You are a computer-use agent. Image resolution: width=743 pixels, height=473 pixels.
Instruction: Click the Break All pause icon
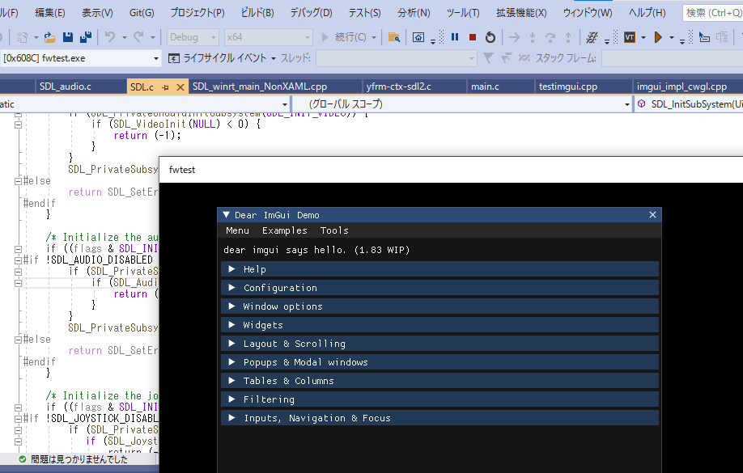pos(455,37)
